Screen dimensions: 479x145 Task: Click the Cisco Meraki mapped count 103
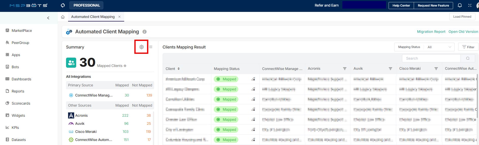(x=125, y=132)
